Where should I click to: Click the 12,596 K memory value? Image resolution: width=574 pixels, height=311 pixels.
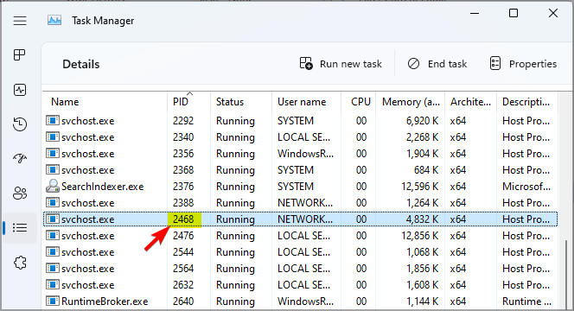coord(420,187)
